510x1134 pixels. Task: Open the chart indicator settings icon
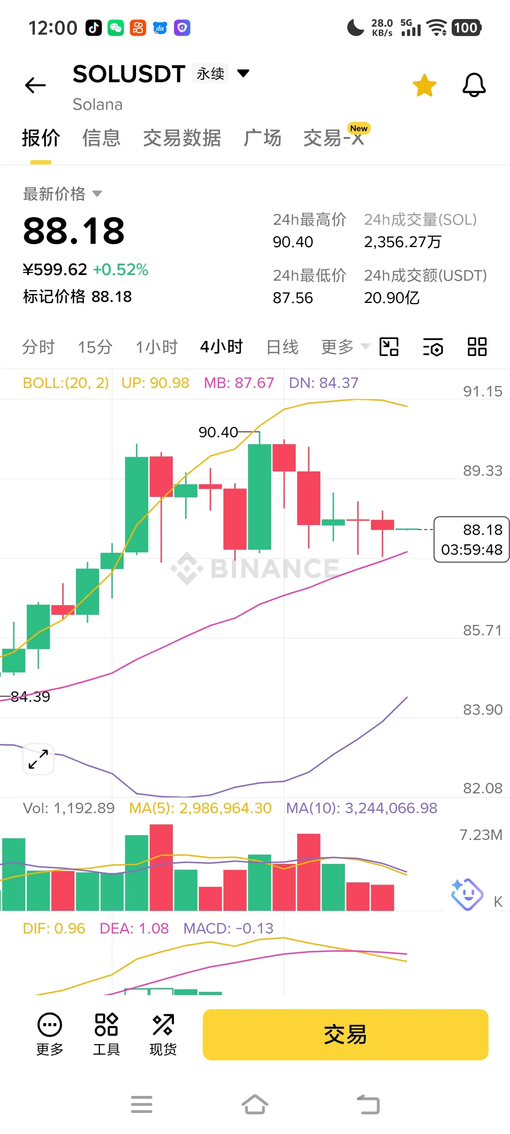[433, 347]
